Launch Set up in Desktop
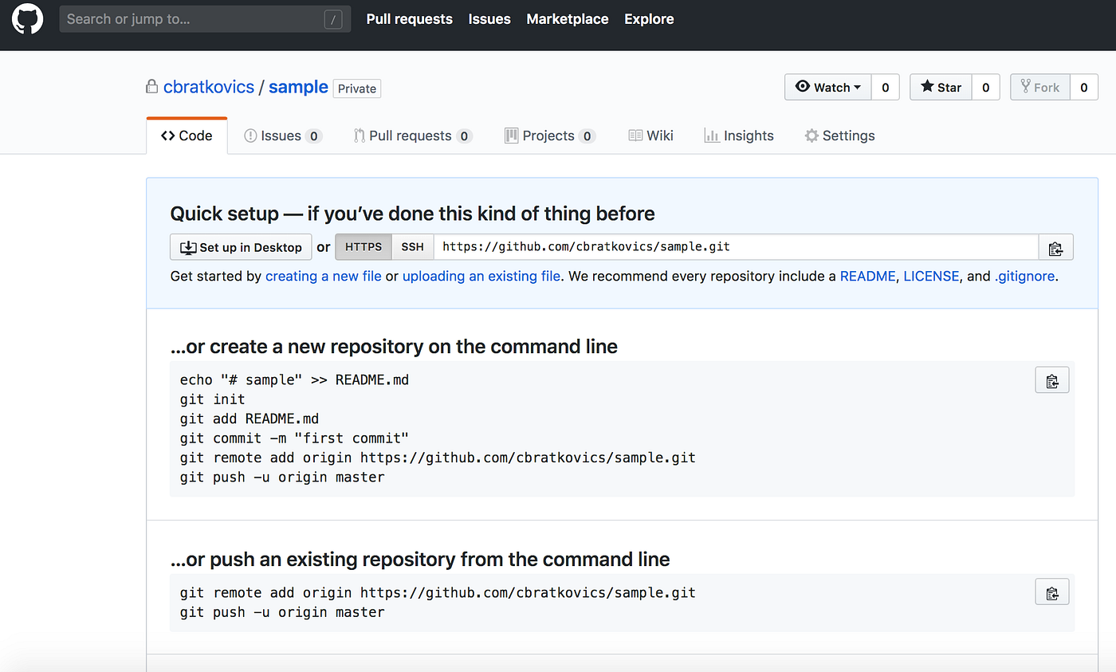 click(241, 247)
